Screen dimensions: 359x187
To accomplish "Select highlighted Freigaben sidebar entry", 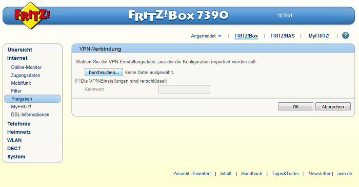I will point(32,99).
